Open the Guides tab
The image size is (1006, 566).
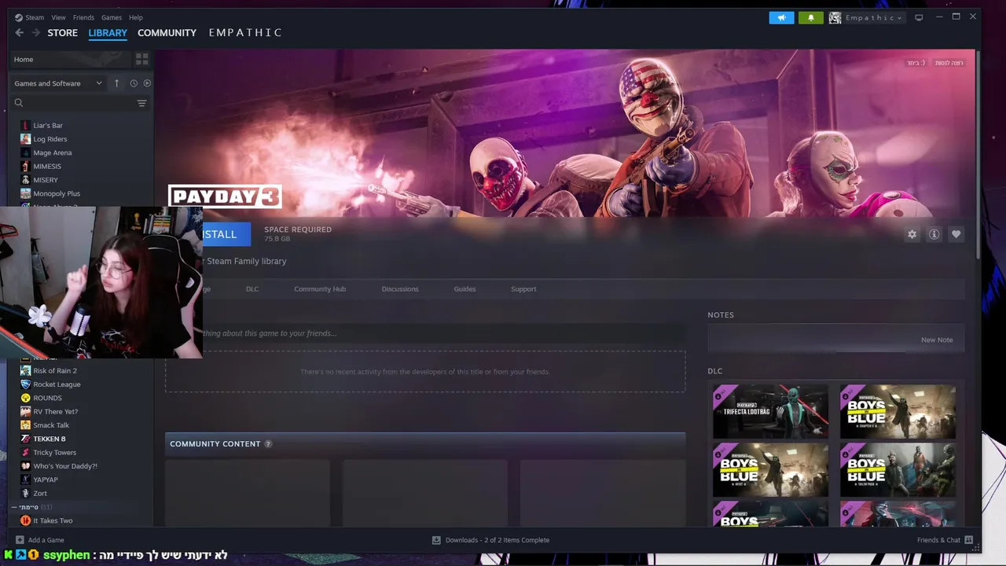[x=464, y=289]
